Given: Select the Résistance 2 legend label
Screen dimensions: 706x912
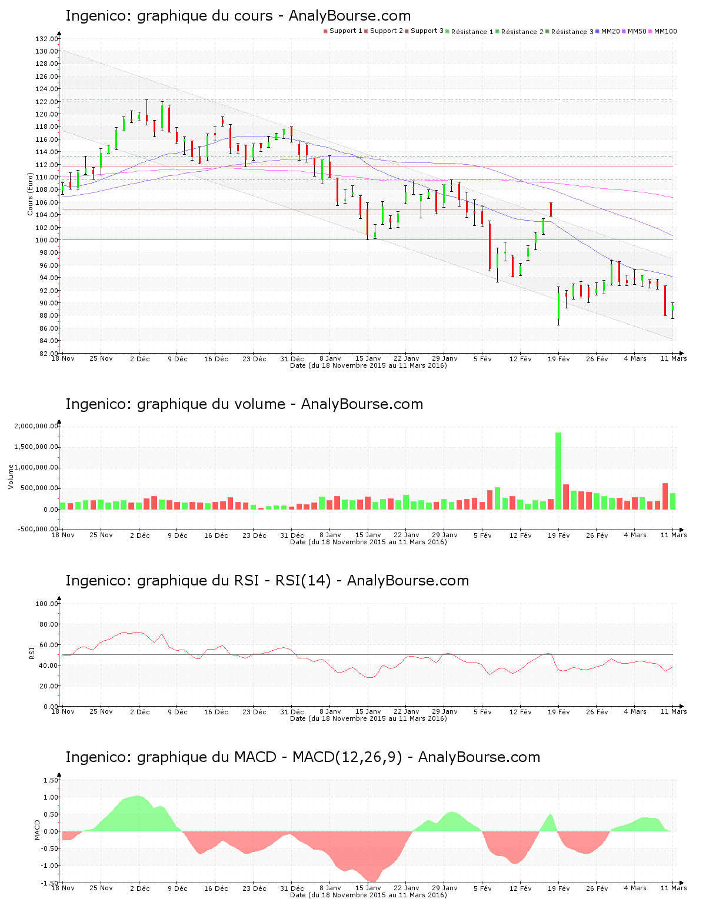Looking at the screenshot, I should point(522,31).
